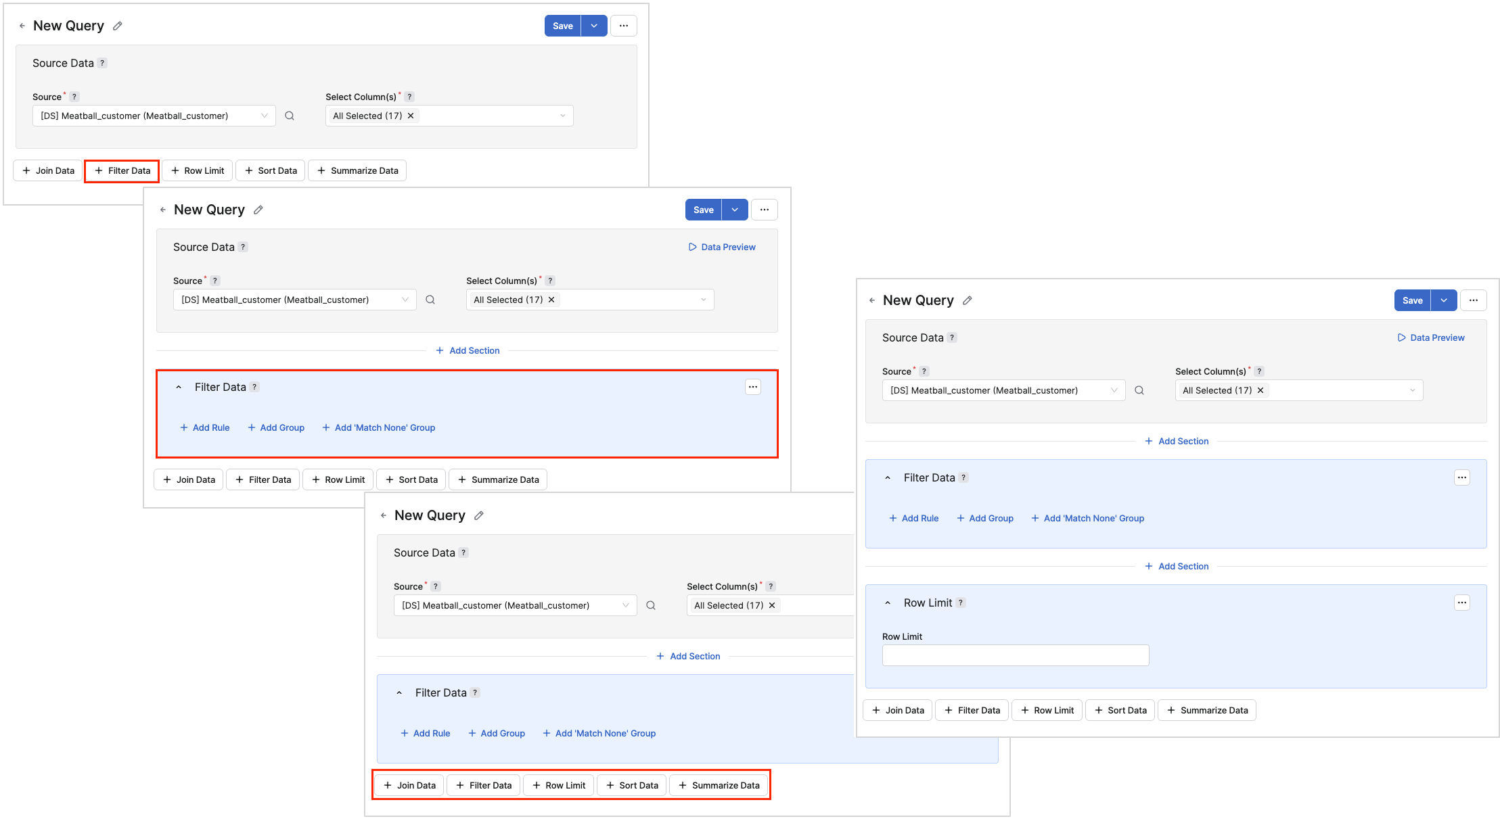Click Join Data in red-outlined button row
The image size is (1500, 821).
(409, 785)
